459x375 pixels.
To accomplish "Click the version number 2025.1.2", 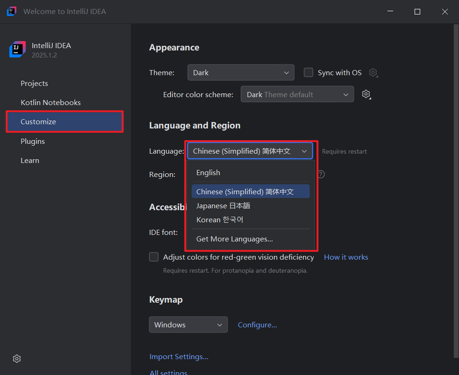I will [44, 55].
